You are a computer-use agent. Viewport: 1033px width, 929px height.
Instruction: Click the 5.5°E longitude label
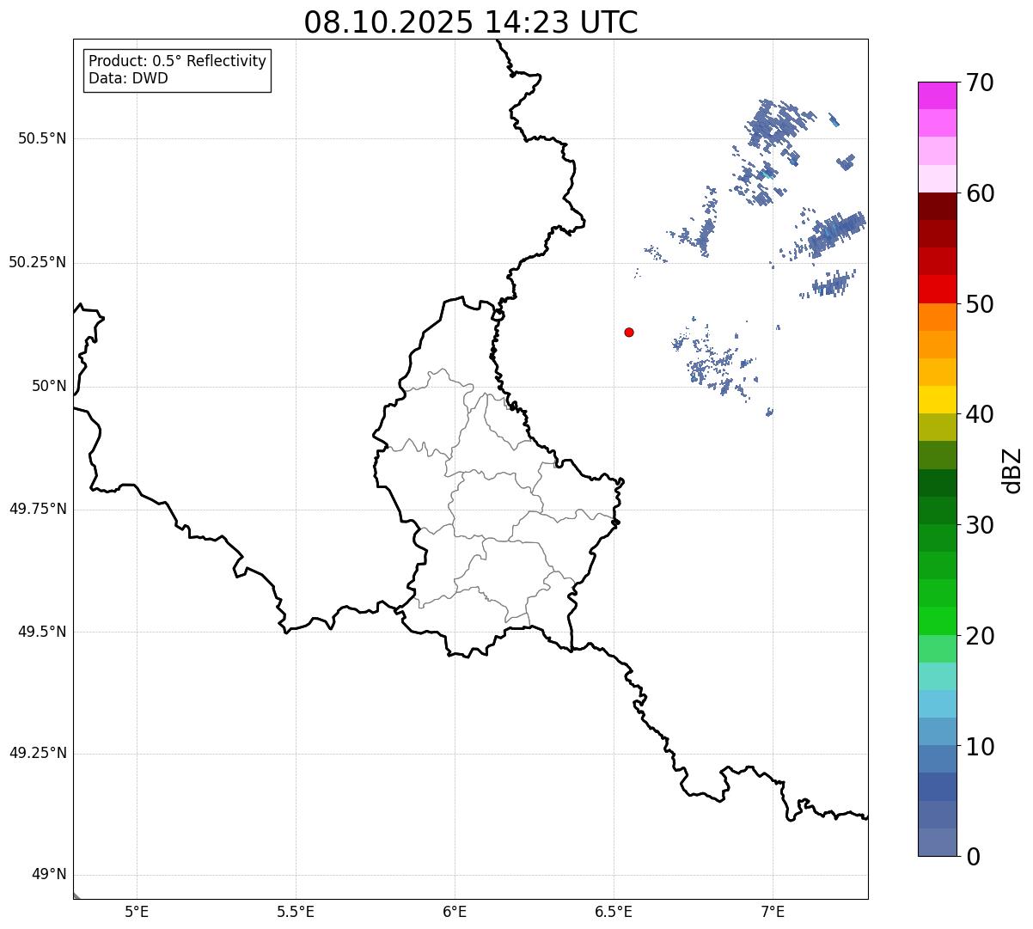(x=296, y=912)
